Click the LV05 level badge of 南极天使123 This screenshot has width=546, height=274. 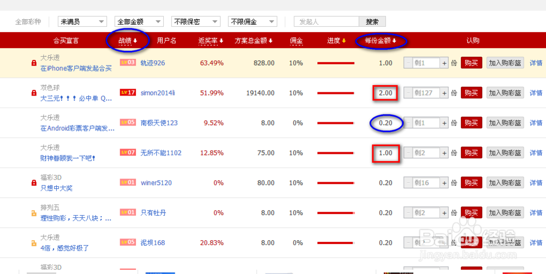128,122
